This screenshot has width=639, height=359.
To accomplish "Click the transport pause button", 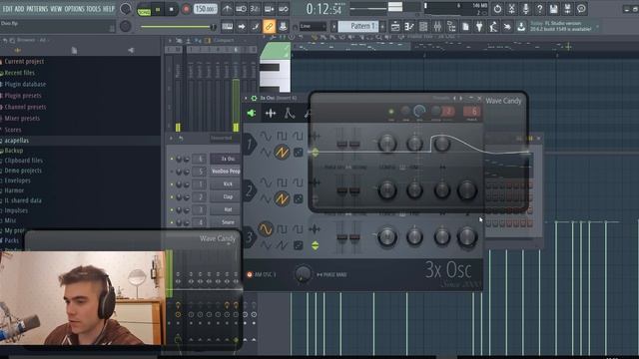I will coord(158,9).
